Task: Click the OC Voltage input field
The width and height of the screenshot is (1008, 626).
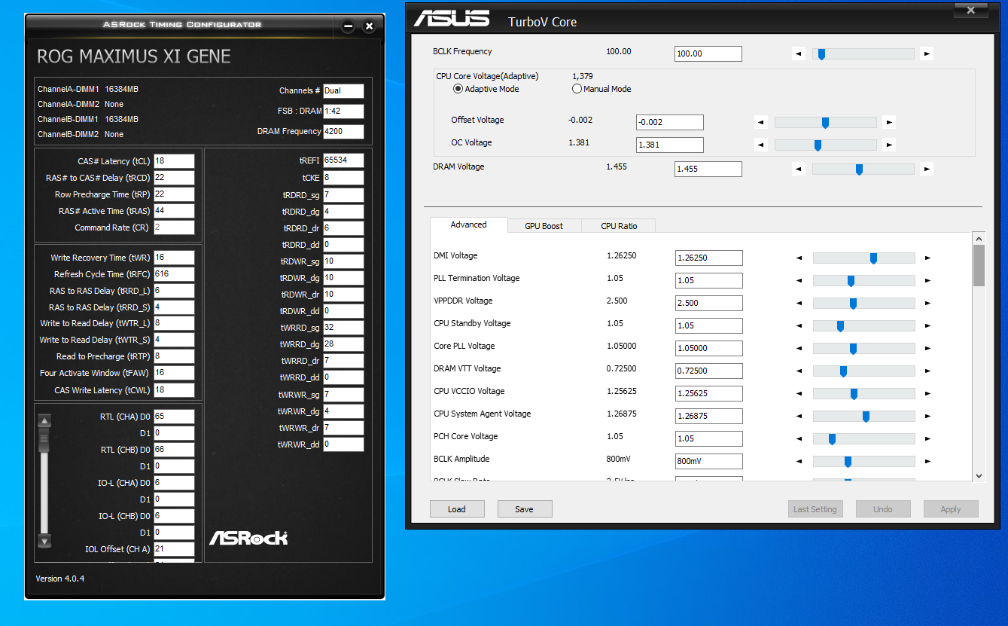Action: coord(670,145)
